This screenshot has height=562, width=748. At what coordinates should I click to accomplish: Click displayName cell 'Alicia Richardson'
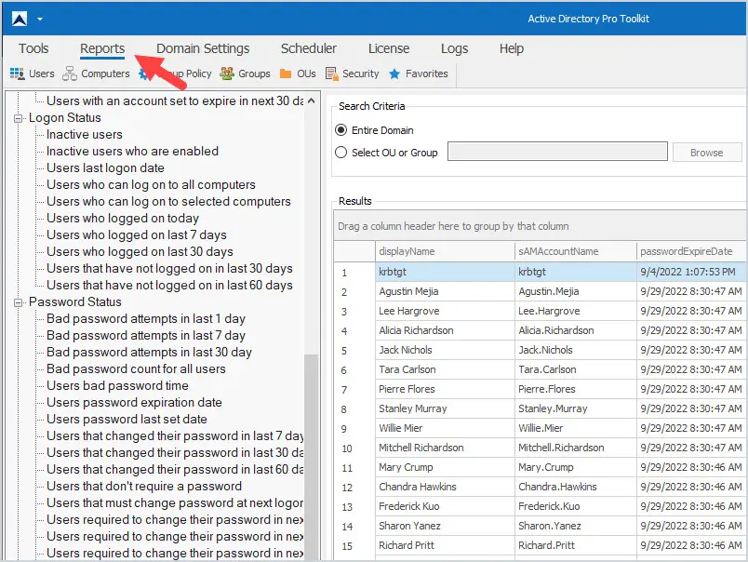tap(445, 330)
